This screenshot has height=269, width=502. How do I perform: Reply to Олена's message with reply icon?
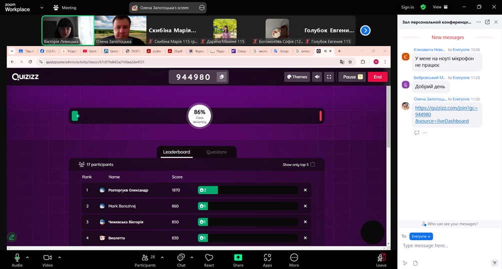pos(416,132)
